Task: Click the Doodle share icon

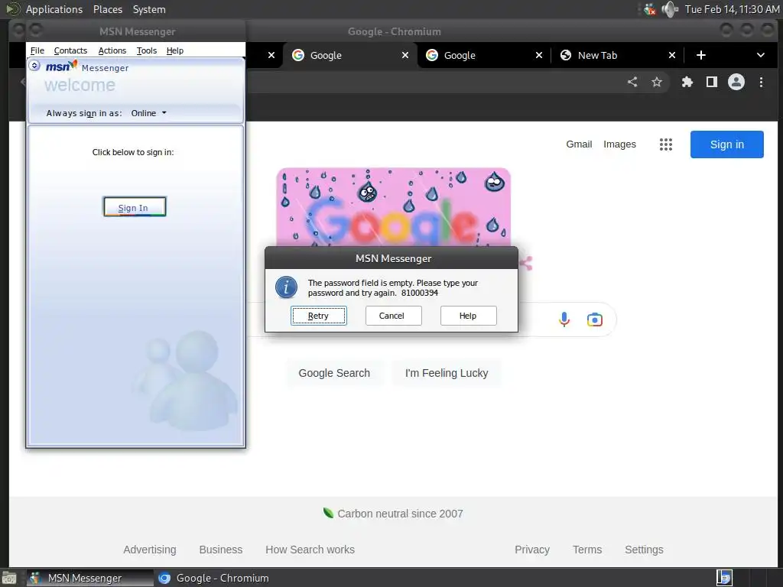Action: click(x=526, y=263)
